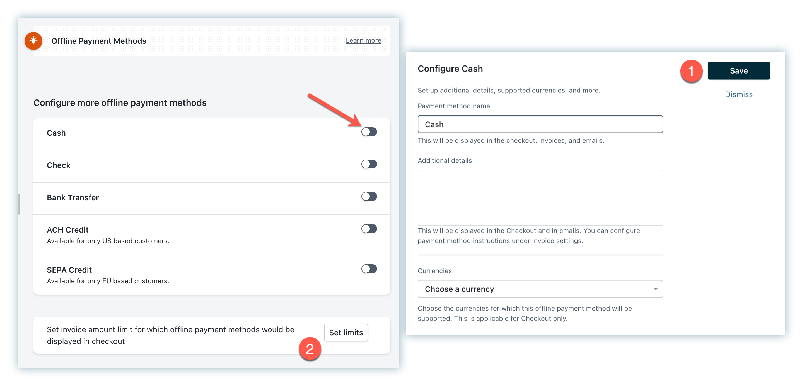Screen dimensions: 802x386
Task: Toggle SEPA Credit payment method on
Action: click(369, 269)
